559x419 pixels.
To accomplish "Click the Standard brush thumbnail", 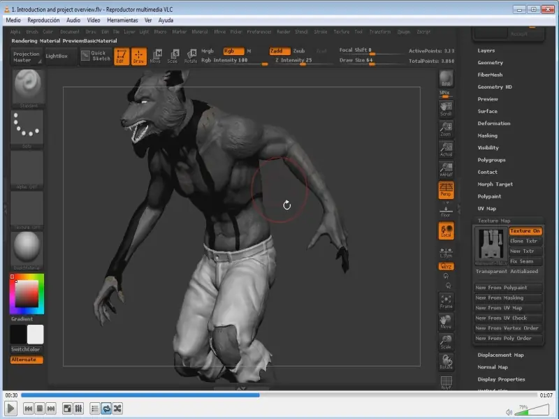I will tap(27, 88).
